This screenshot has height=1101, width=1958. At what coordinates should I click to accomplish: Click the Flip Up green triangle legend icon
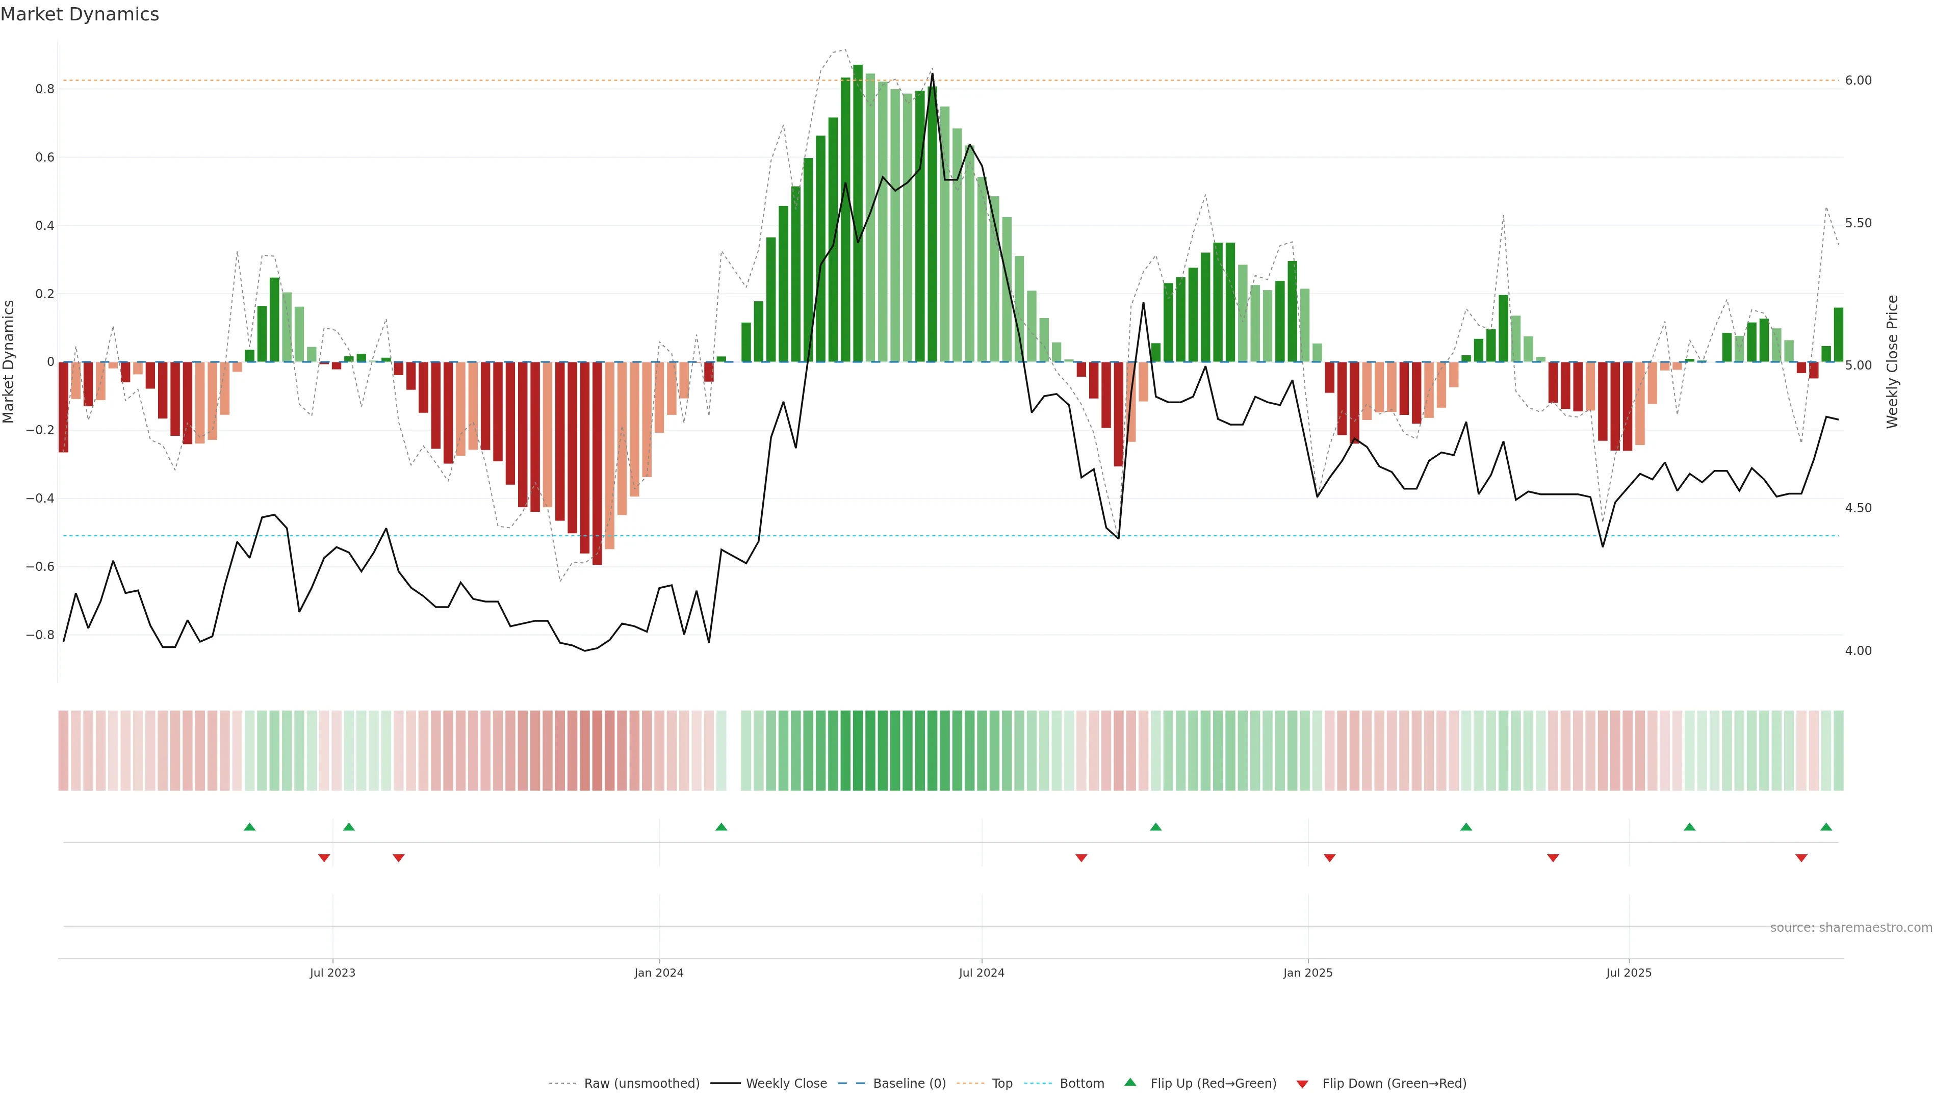[x=1130, y=1082]
